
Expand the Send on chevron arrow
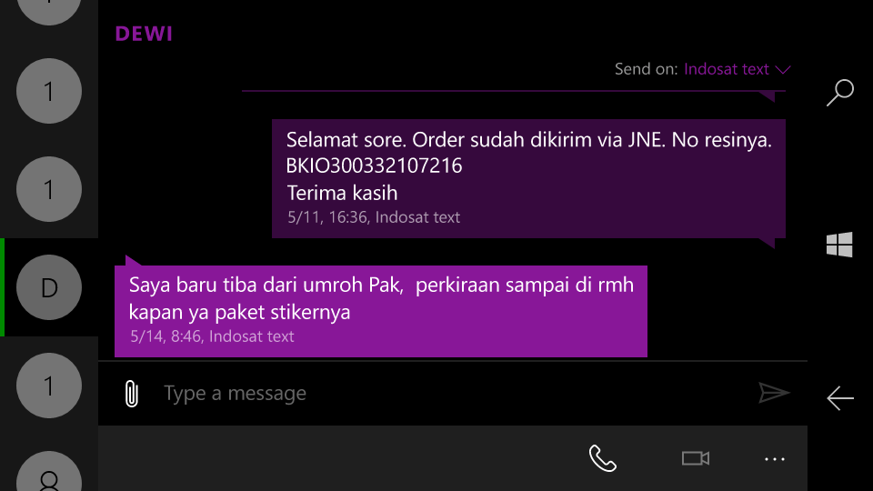783,70
